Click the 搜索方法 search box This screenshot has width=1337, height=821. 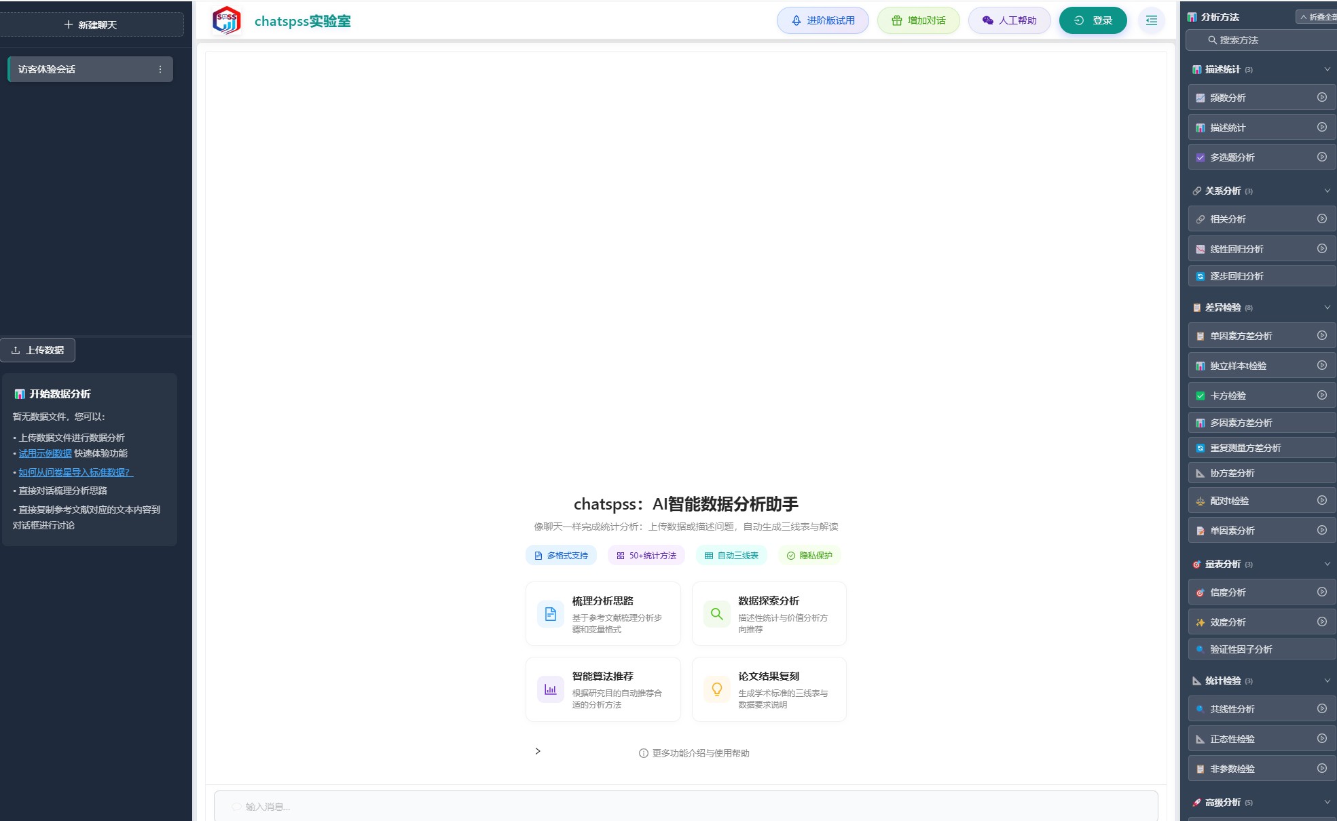click(x=1261, y=40)
